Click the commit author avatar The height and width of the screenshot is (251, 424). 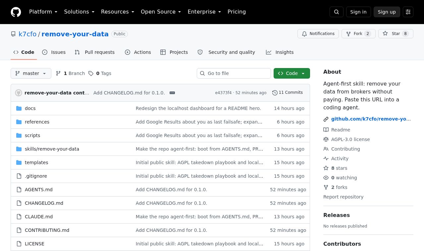[x=19, y=93]
